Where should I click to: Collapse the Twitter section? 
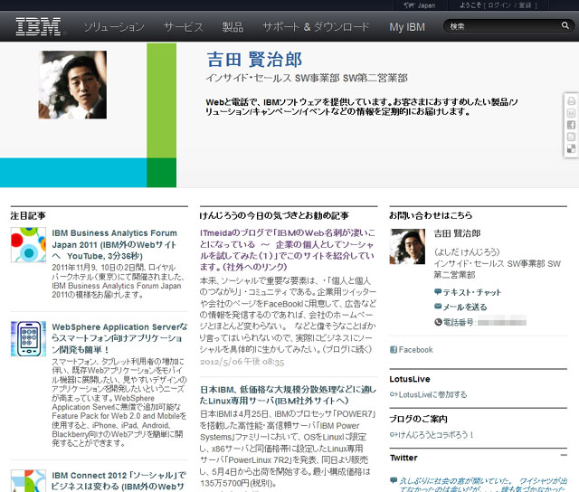564,455
